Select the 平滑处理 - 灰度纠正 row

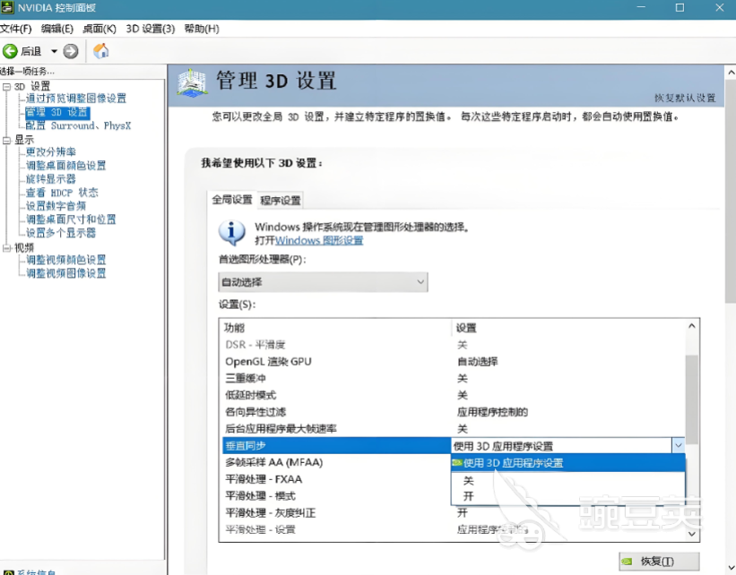[x=453, y=513]
